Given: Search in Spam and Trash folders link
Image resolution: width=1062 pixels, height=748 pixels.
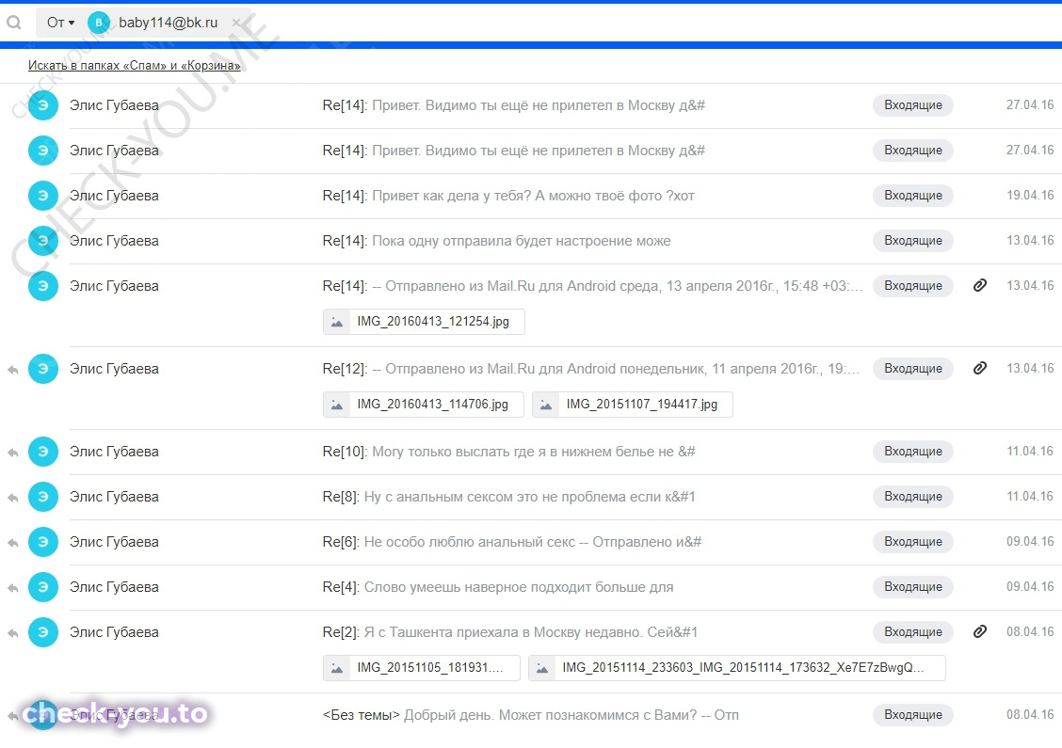Looking at the screenshot, I should (134, 66).
